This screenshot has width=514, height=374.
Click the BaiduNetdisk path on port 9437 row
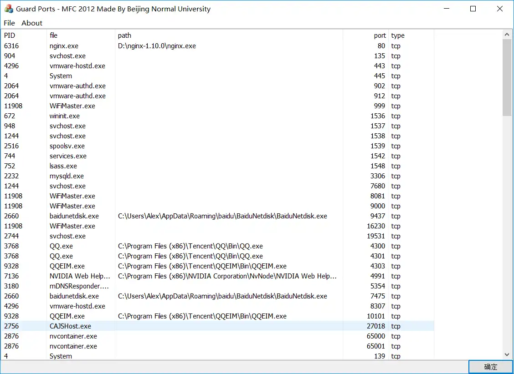click(222, 216)
